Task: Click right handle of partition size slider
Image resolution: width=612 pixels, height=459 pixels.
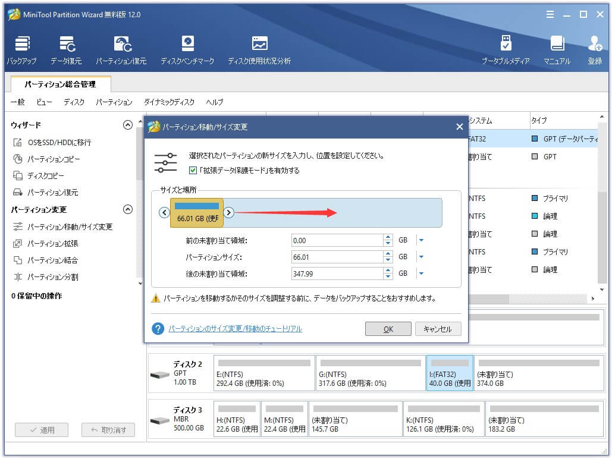Action: click(x=229, y=213)
